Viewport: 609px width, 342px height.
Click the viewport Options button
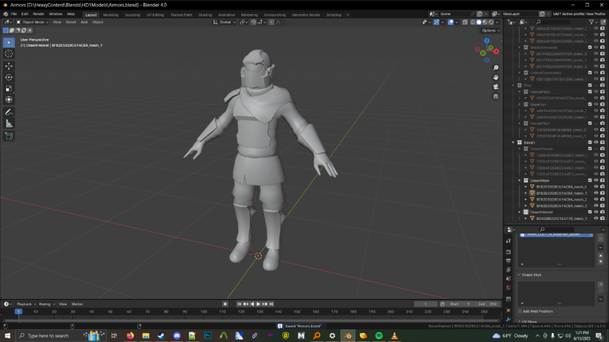490,30
